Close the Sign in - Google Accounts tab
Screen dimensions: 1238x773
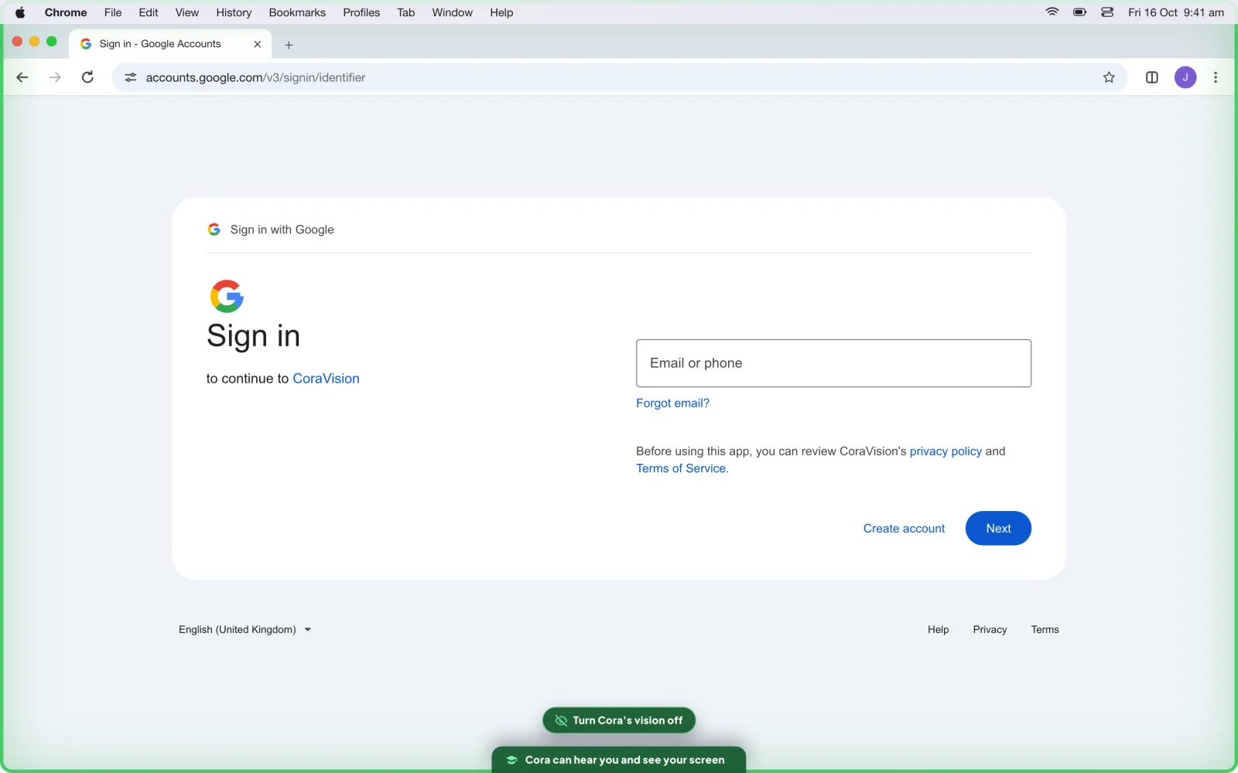258,44
